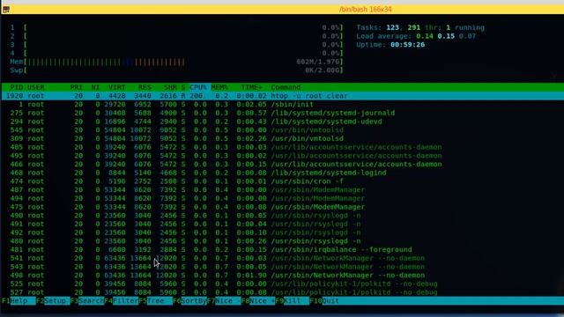The width and height of the screenshot is (564, 317).
Task: Select the rsyslogd row with PID 492
Action: coord(282,232)
